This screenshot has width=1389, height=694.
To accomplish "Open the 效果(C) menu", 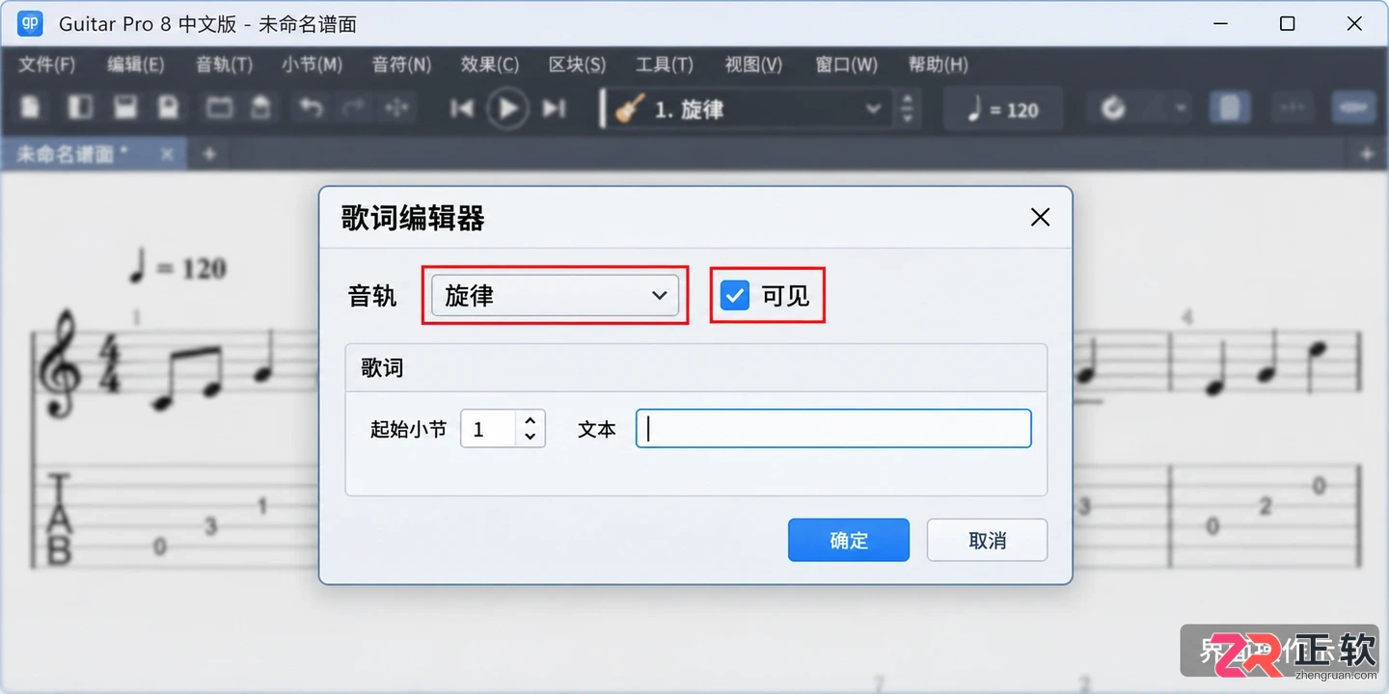I will click(490, 65).
